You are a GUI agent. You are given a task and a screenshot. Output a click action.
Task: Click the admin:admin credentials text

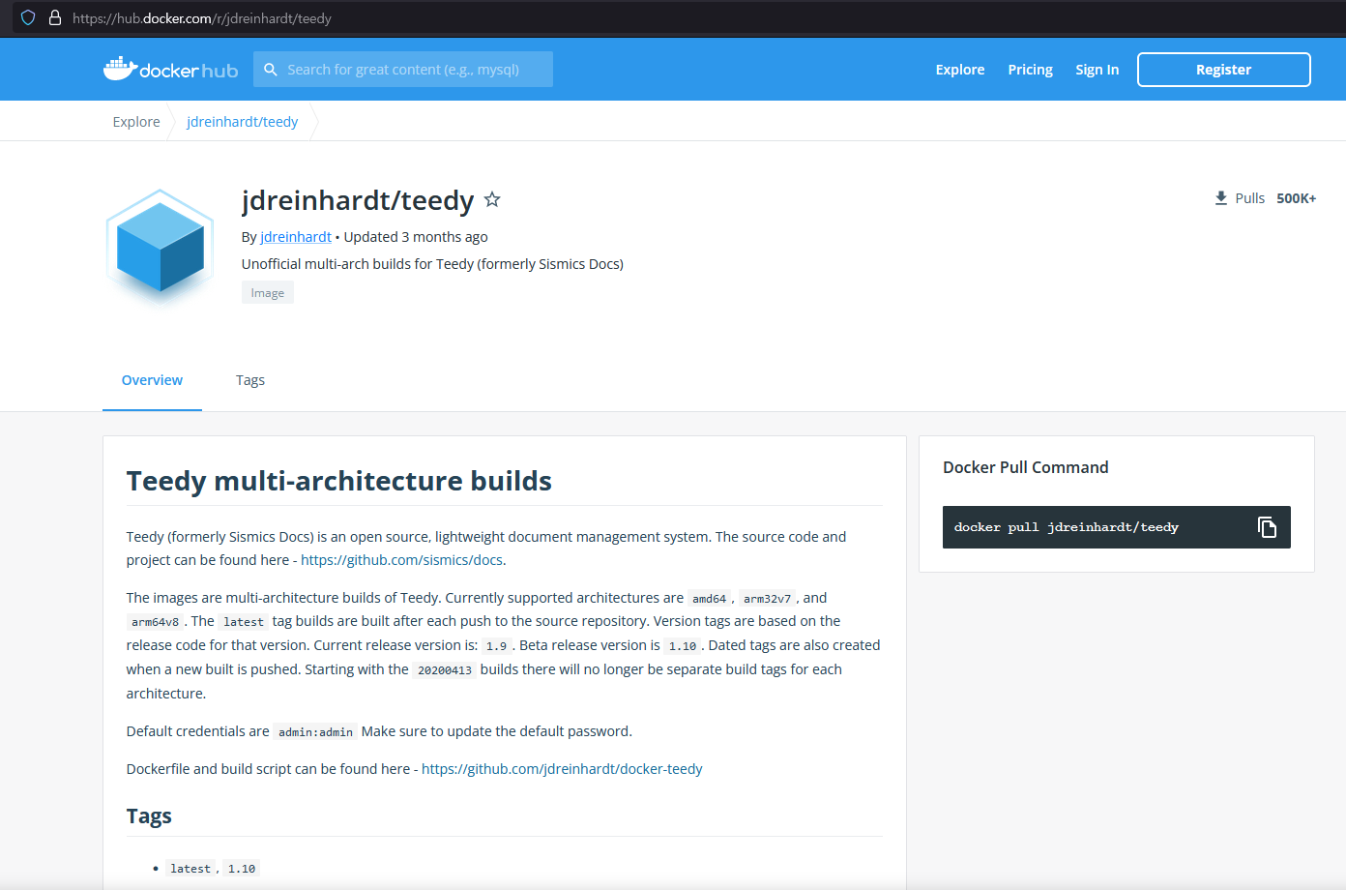(315, 732)
